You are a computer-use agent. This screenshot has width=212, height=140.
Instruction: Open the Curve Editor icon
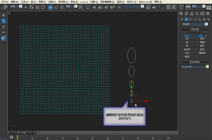tap(168, 7)
